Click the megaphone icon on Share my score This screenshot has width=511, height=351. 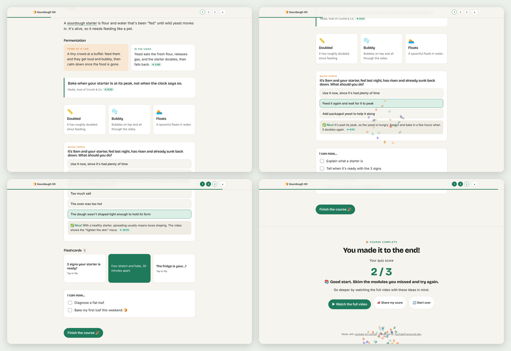click(379, 303)
